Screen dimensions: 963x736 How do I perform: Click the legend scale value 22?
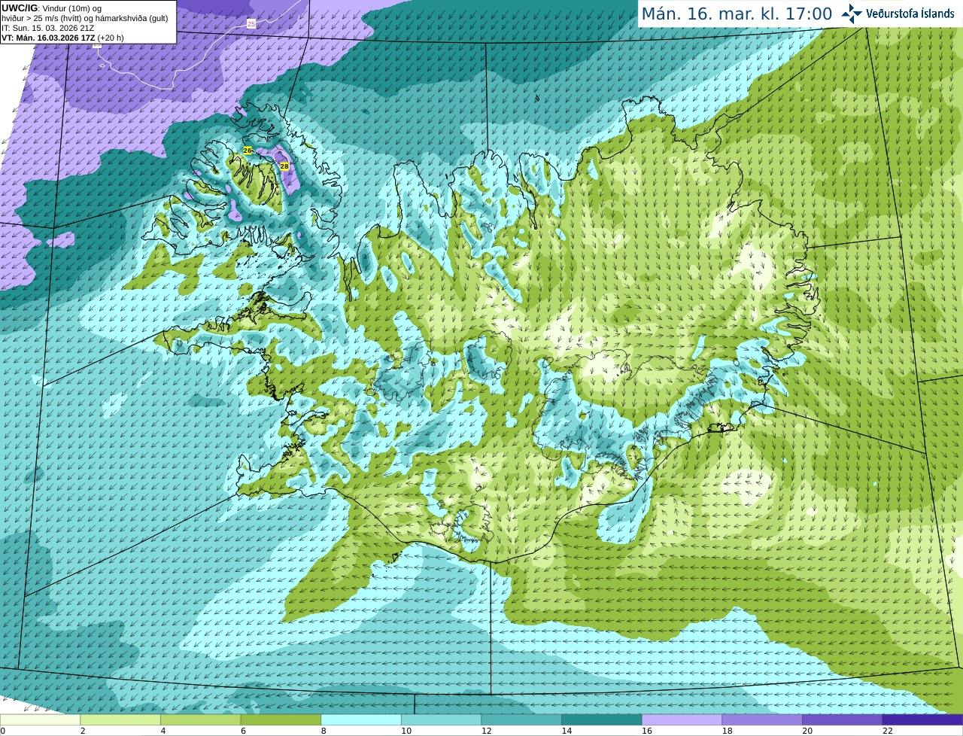coord(888,731)
